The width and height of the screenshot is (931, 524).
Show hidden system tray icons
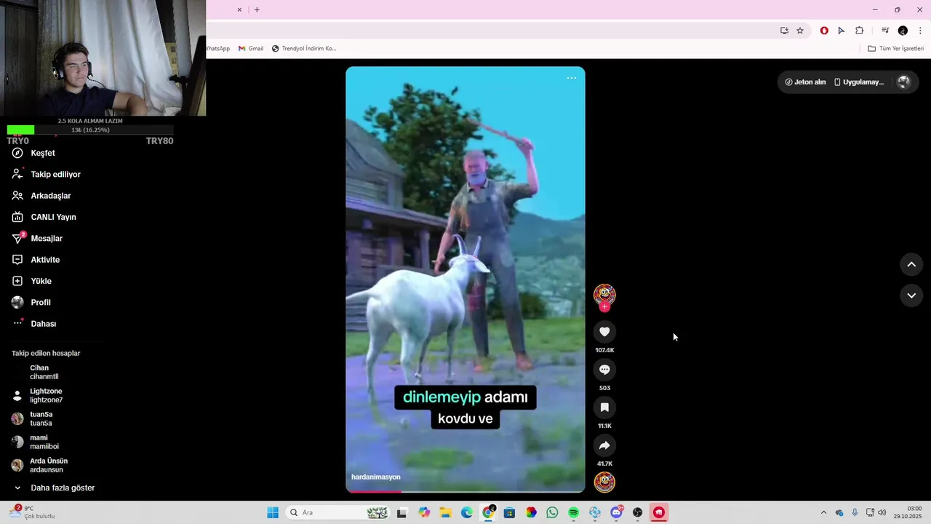(823, 512)
